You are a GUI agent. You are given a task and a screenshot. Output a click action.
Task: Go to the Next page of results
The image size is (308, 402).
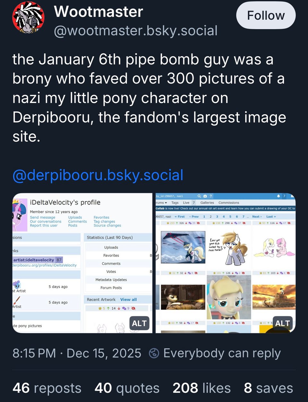click(x=257, y=217)
